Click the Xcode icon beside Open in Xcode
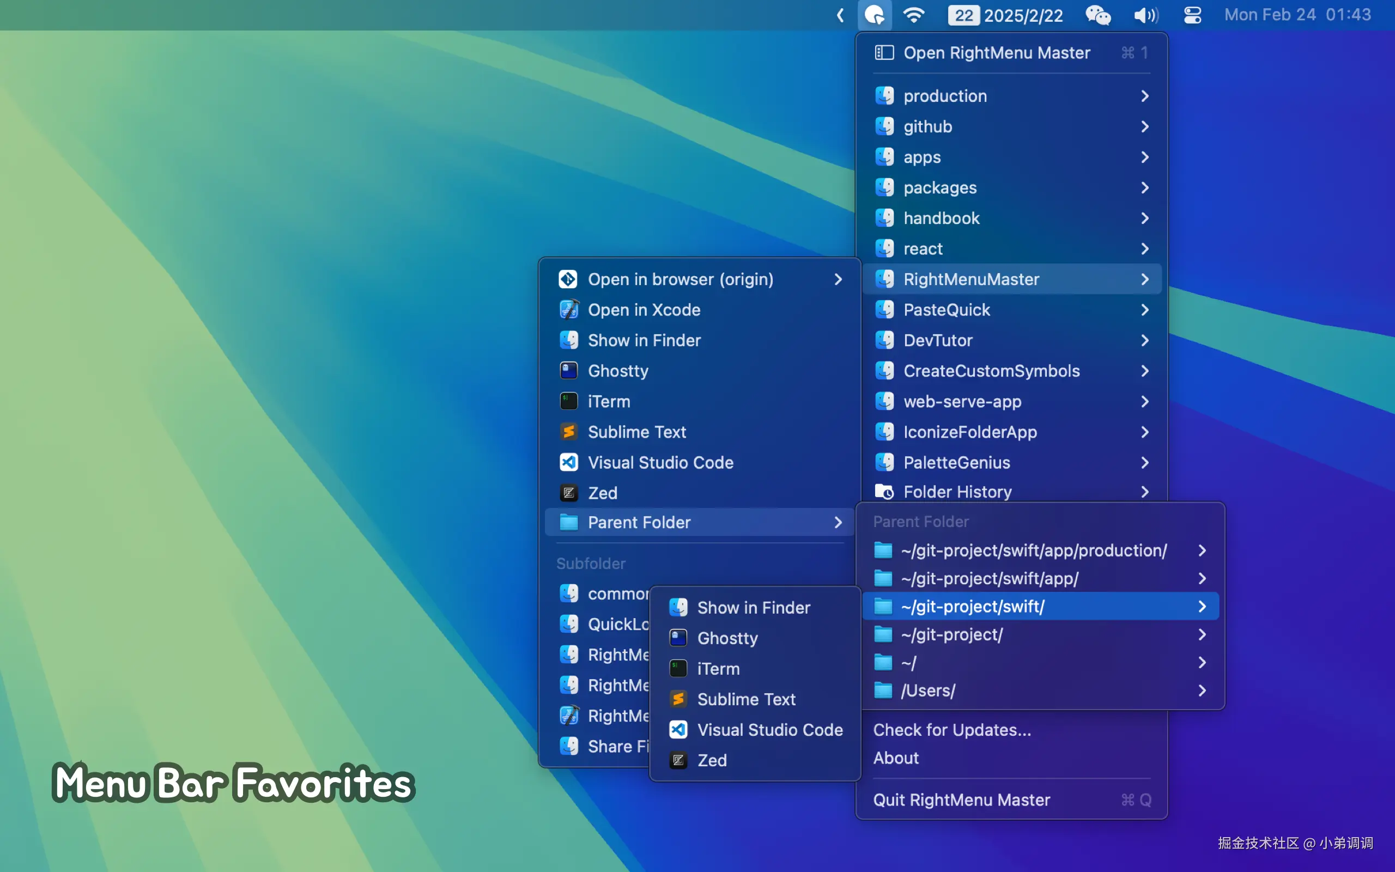Screen dimensions: 1395x872 coord(569,310)
